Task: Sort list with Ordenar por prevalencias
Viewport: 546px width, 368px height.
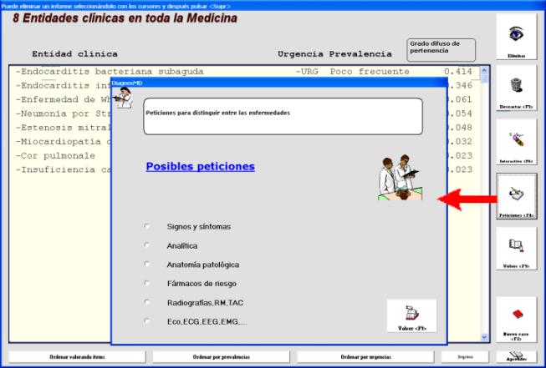Action: pyautogui.click(x=221, y=357)
